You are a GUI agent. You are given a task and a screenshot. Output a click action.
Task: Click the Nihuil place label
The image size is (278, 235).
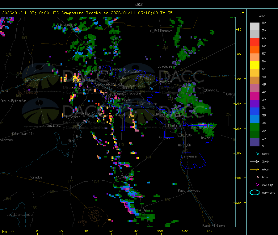[73, 141]
